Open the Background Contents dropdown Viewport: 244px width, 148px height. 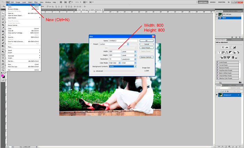[135, 66]
